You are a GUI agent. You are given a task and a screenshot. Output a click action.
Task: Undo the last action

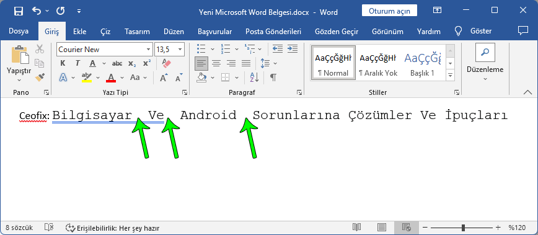[37, 11]
